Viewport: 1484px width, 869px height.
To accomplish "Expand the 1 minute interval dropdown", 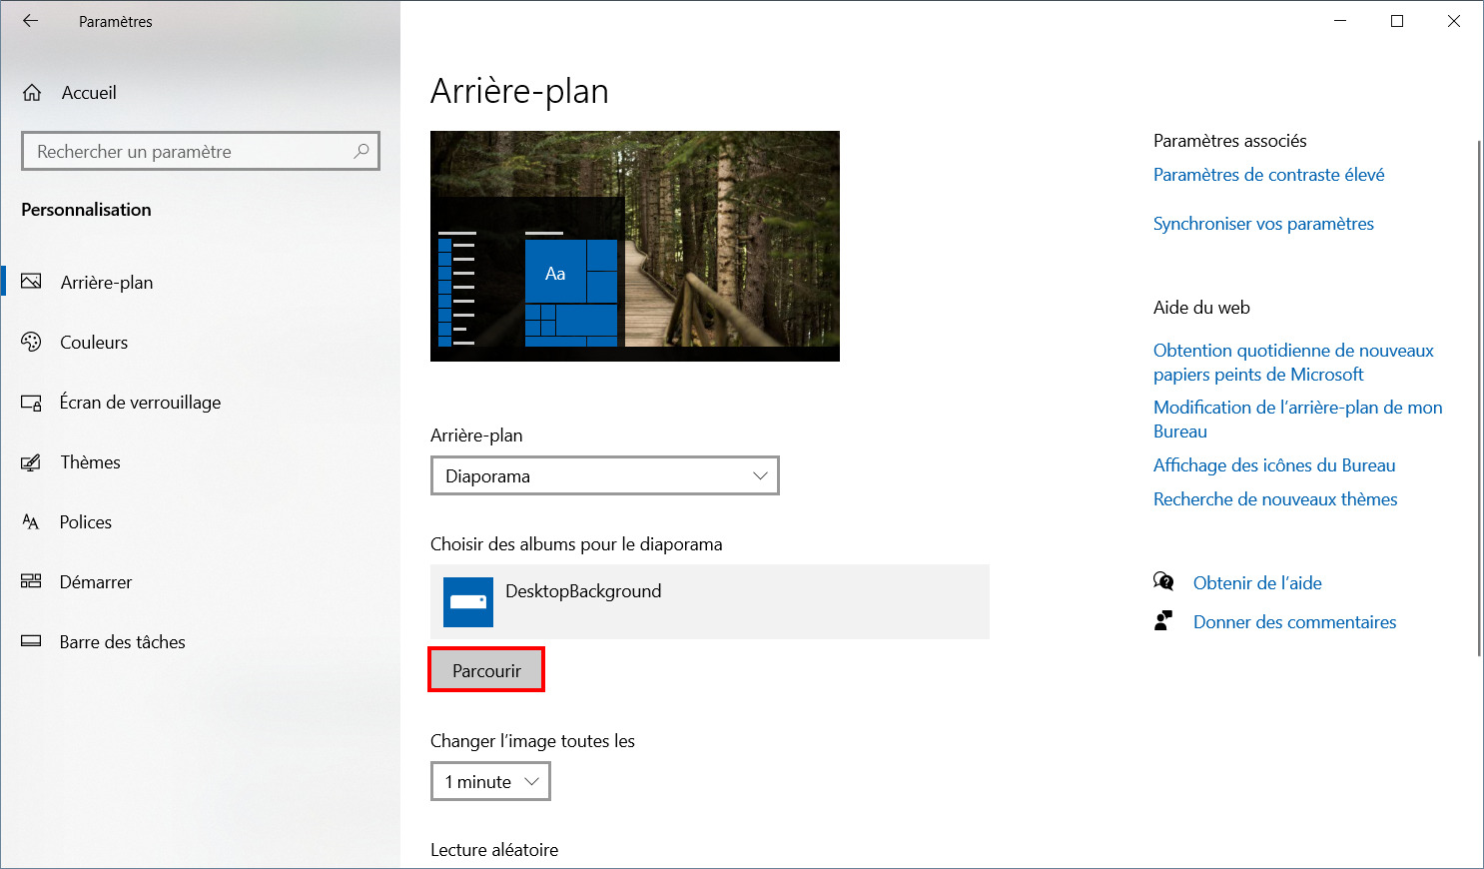I will pos(490,781).
